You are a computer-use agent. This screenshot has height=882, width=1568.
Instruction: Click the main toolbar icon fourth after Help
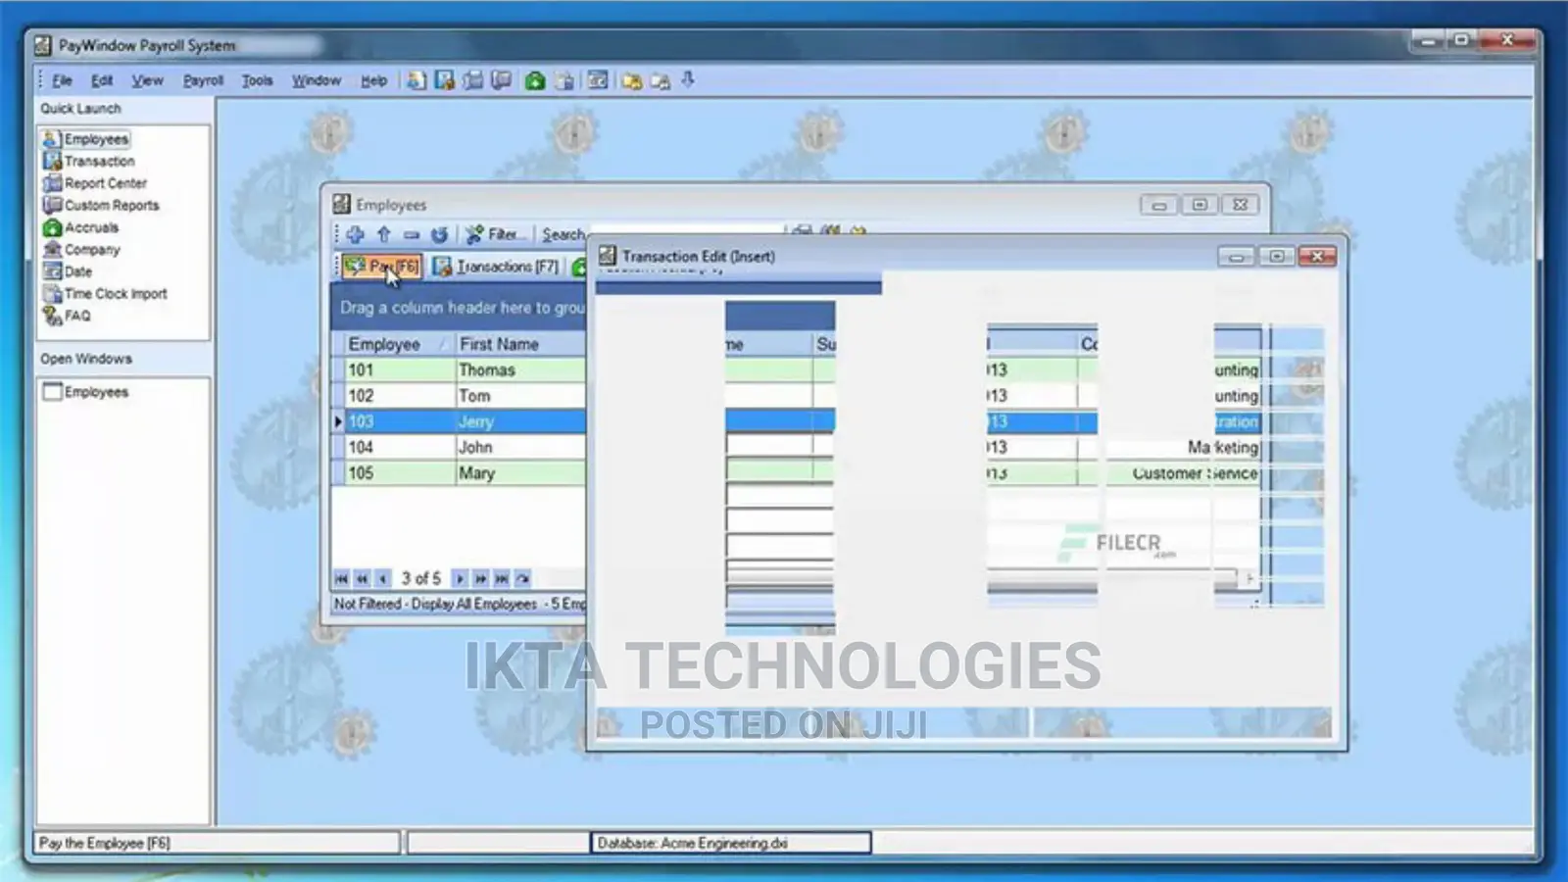(501, 80)
